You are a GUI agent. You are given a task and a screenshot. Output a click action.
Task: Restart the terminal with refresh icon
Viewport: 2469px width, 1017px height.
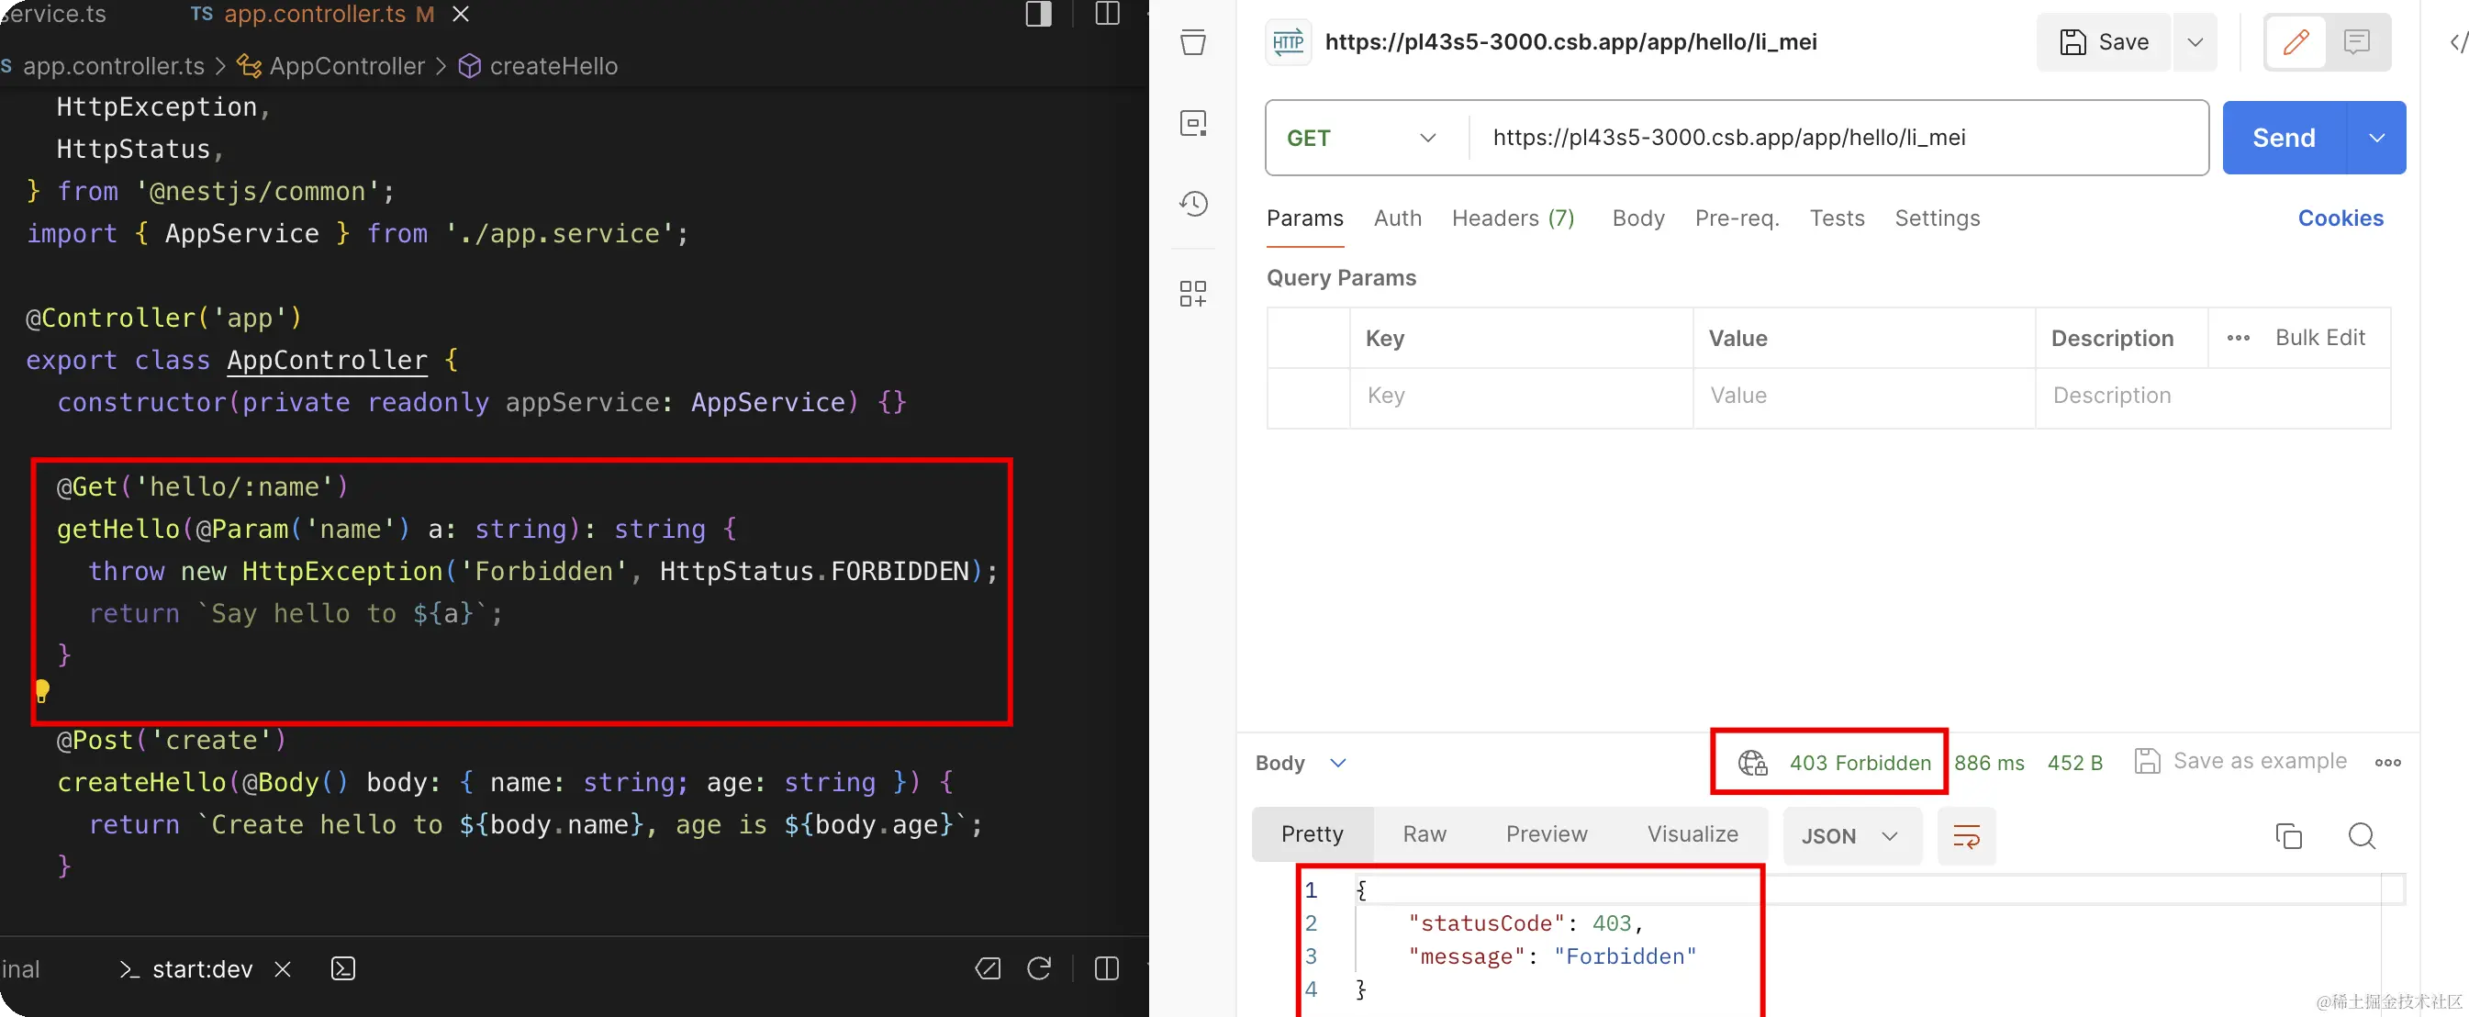1039,969
